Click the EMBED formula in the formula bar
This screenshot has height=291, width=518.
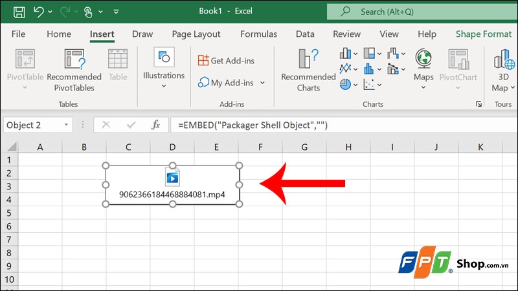(253, 125)
